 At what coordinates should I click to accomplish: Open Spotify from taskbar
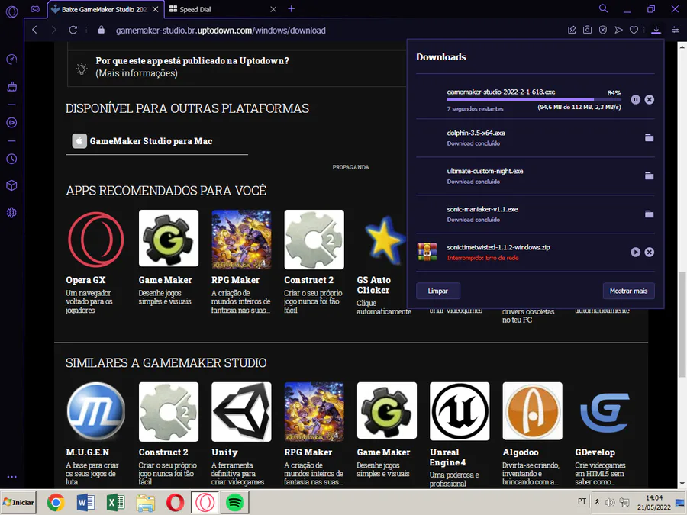pos(234,502)
